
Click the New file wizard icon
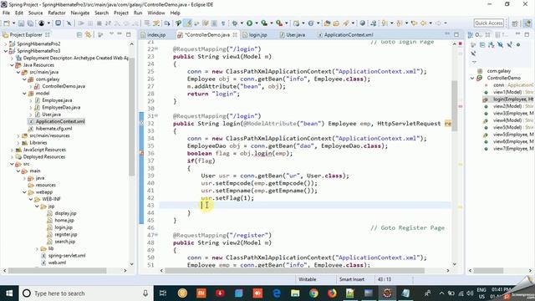(x=7, y=23)
